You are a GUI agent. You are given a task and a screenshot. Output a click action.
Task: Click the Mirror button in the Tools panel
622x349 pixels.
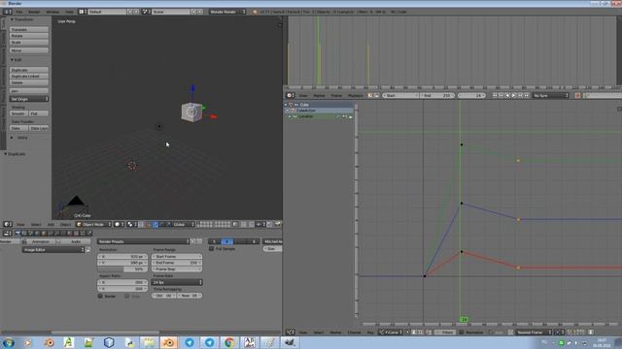pos(29,50)
